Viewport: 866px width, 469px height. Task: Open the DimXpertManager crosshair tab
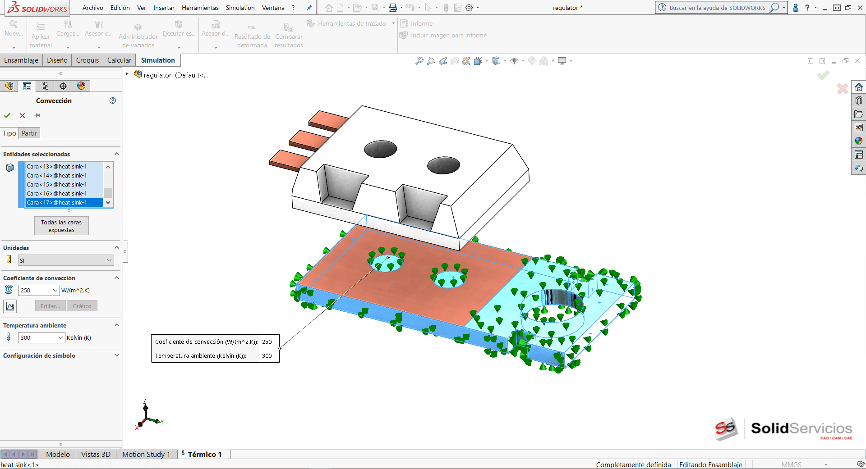pos(63,86)
